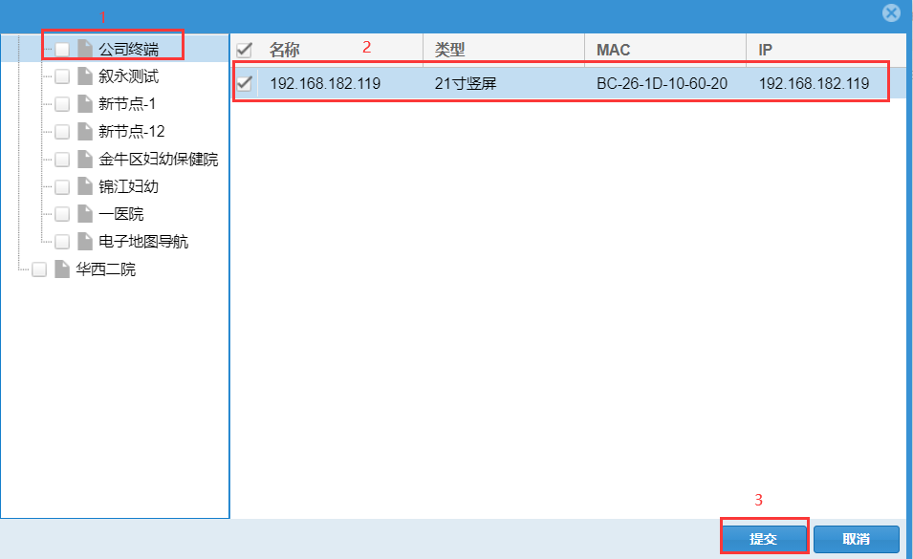
Task: Click the IP column cell 192.168.182.119
Action: click(x=814, y=84)
